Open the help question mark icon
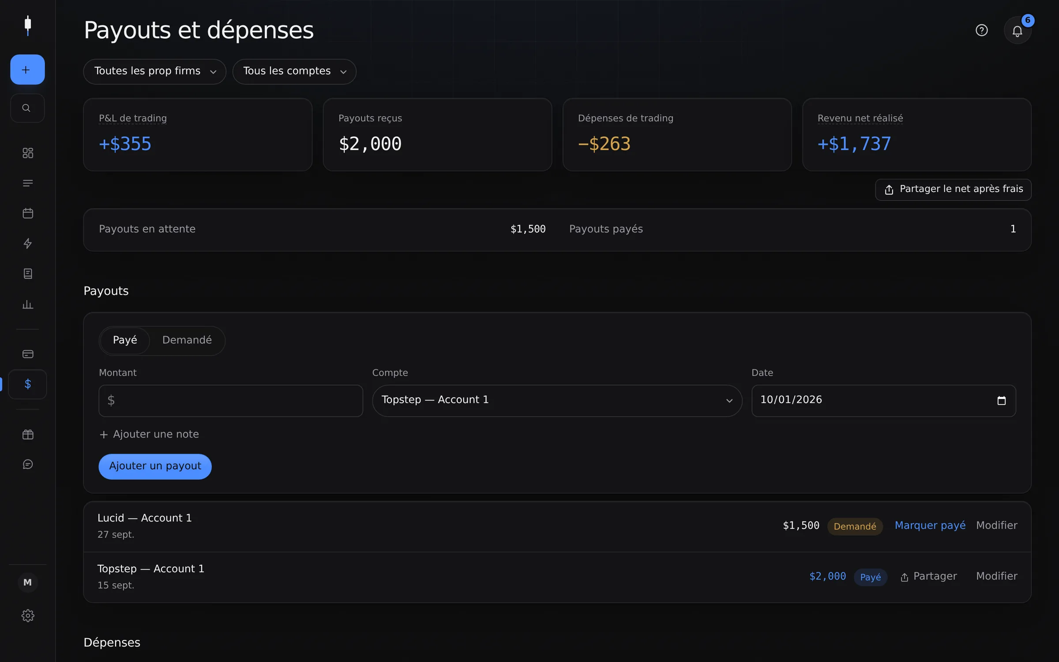 click(x=981, y=30)
